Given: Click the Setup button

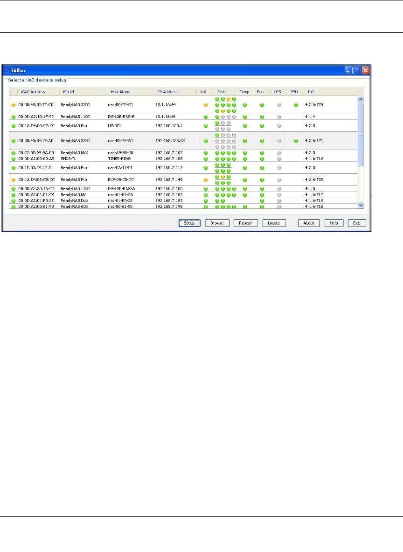Looking at the screenshot, I should tap(189, 223).
